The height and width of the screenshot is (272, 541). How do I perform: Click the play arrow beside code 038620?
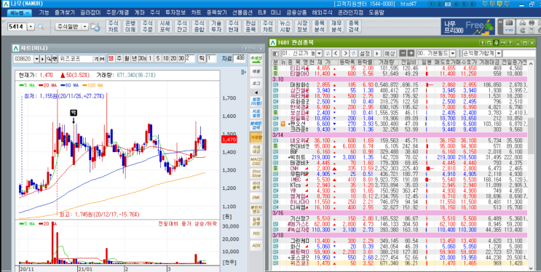point(43,59)
